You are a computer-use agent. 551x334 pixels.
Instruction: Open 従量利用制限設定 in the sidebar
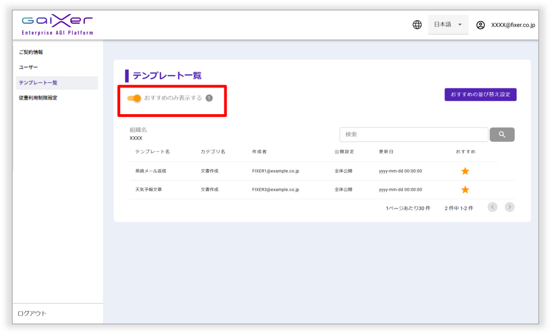(x=38, y=98)
